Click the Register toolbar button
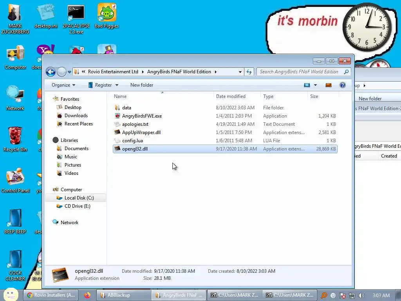This screenshot has width=401, height=301. tap(100, 85)
